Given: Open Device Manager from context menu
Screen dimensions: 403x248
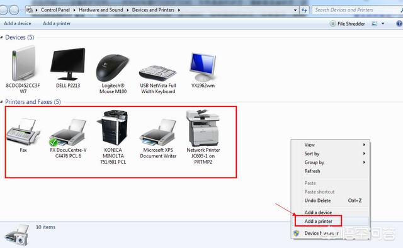Looking at the screenshot, I should (x=330, y=234).
